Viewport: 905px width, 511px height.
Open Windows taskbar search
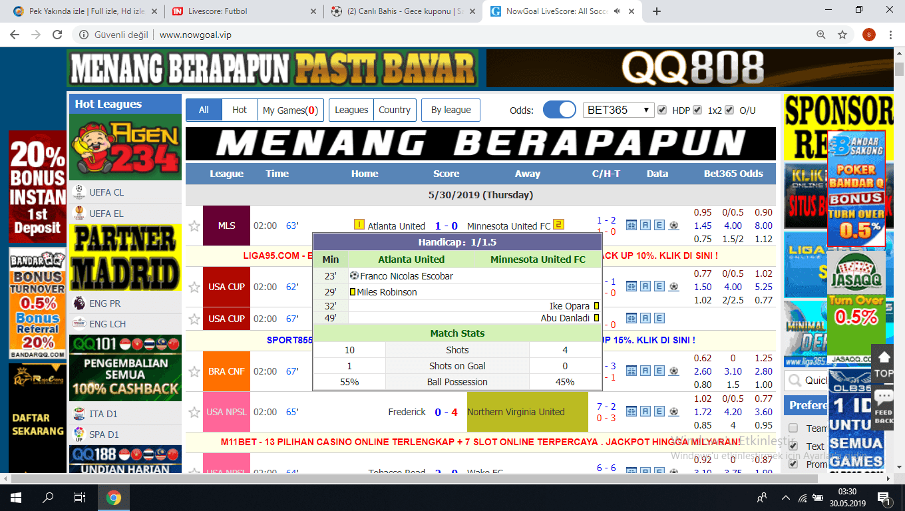(x=48, y=498)
